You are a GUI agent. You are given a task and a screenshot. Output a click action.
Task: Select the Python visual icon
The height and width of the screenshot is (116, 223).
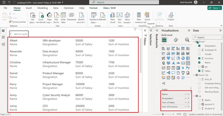pyautogui.click(x=188, y=68)
